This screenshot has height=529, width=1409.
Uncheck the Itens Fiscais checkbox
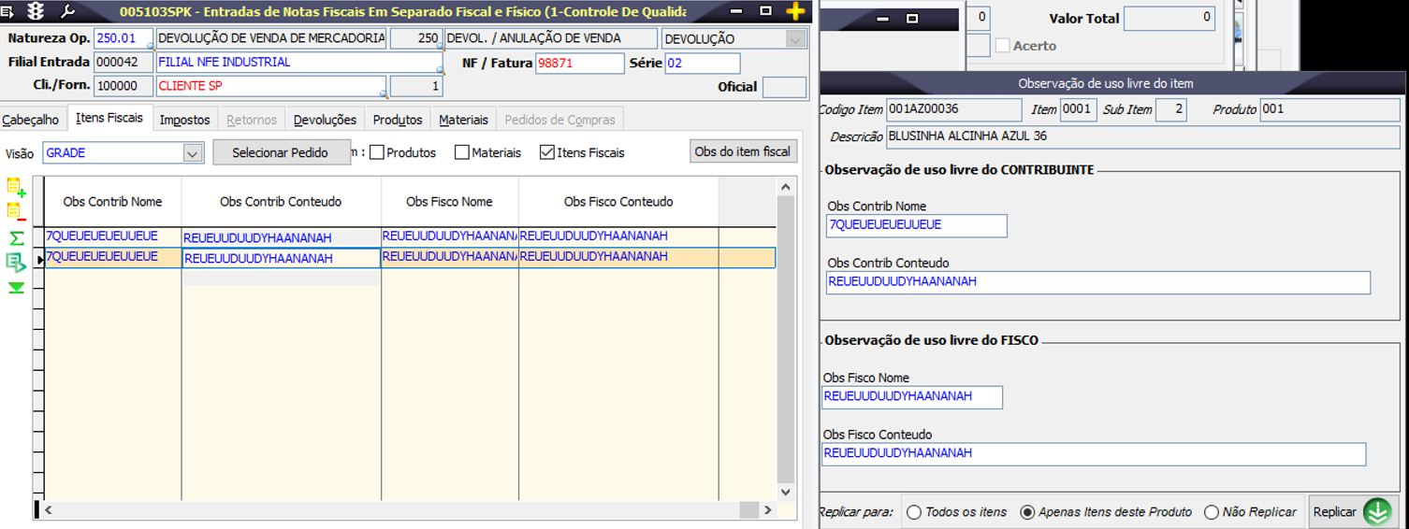coord(547,152)
